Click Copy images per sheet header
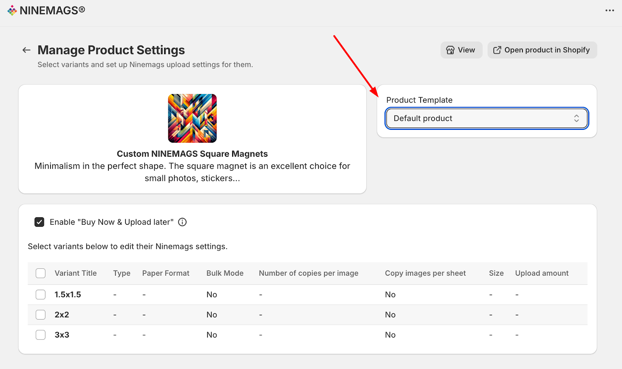The width and height of the screenshot is (622, 369). pyautogui.click(x=425, y=273)
